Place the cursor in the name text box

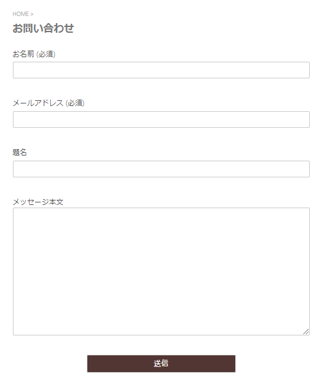pos(161,70)
